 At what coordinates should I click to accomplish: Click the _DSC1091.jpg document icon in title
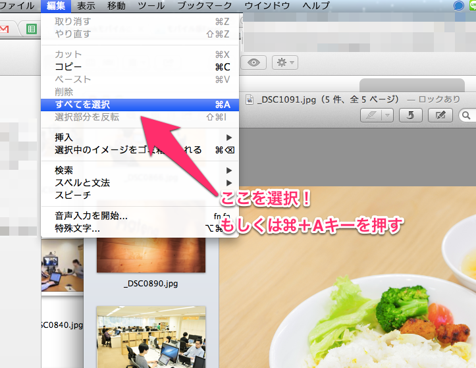click(250, 99)
